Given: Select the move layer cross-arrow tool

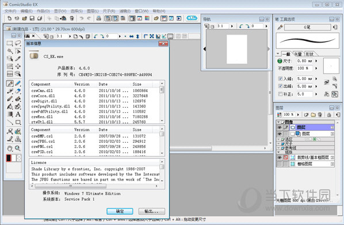Looking at the screenshot, I should click(x=18, y=66).
